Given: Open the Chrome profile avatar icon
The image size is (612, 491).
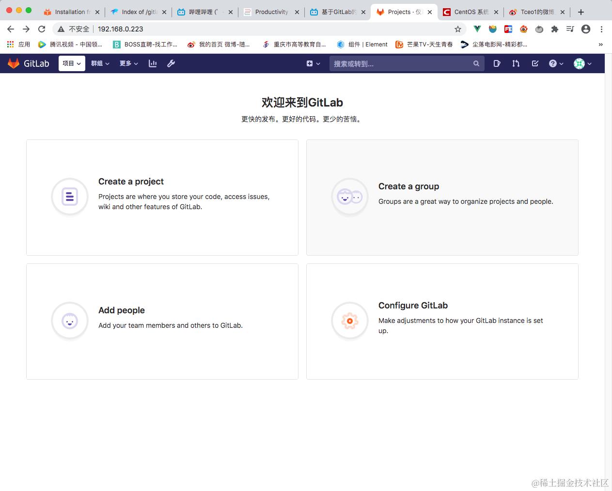Looking at the screenshot, I should [x=586, y=29].
